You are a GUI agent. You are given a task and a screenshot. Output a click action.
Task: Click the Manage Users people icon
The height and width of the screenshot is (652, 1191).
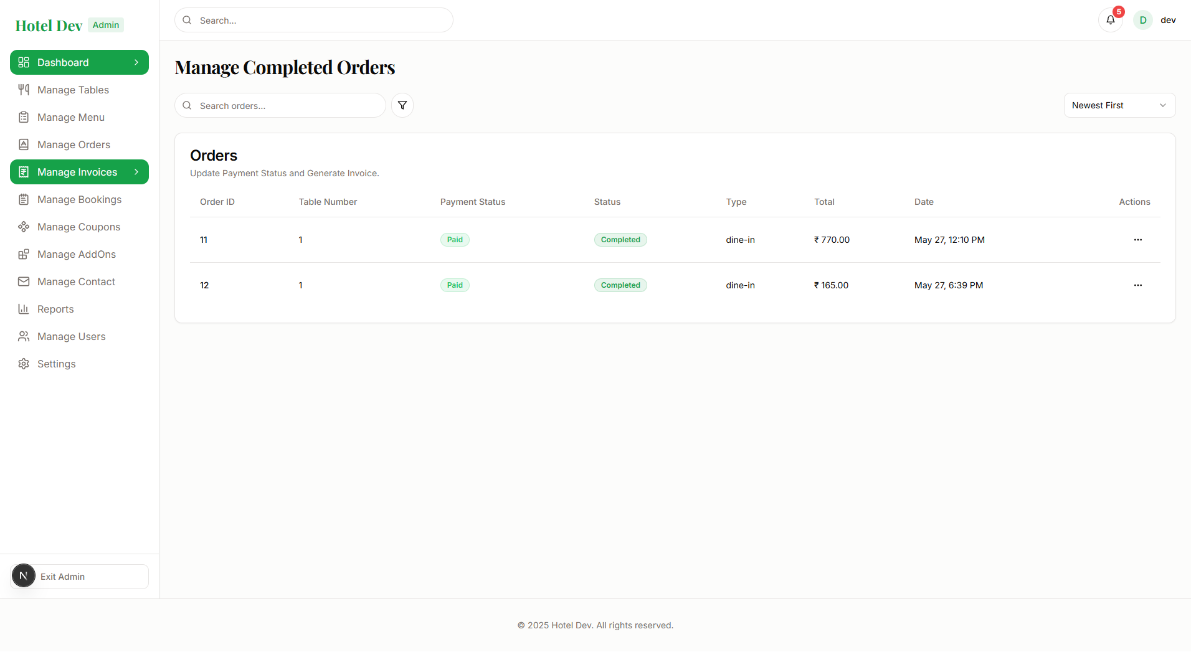click(x=24, y=336)
